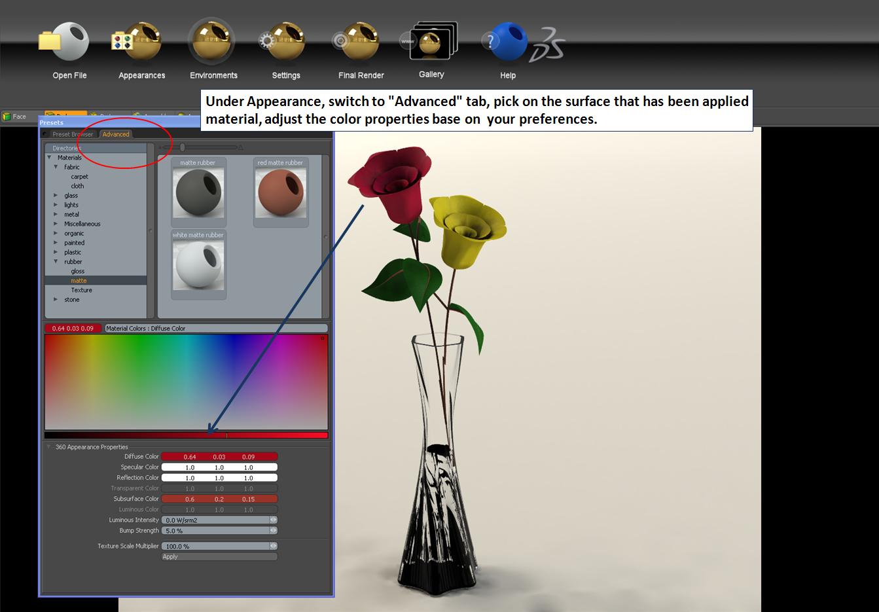Switch to the Advanced tab
Image resolution: width=879 pixels, height=612 pixels.
[x=116, y=134]
